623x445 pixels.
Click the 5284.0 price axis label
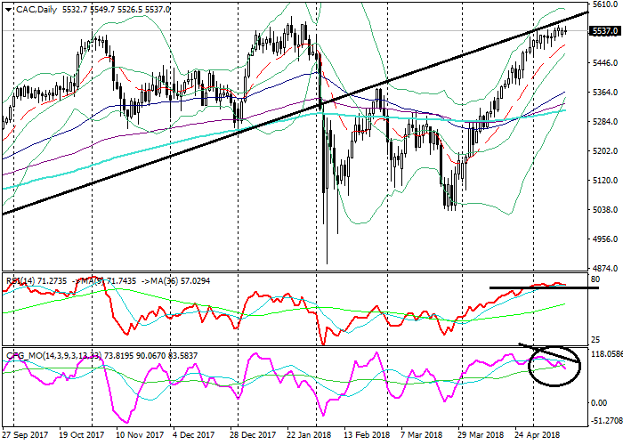coord(604,122)
